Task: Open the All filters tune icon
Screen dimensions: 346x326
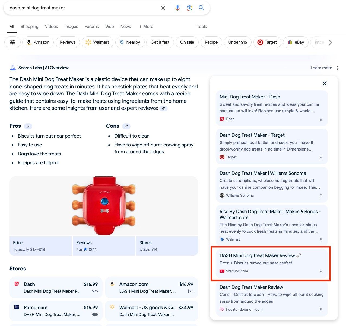Action: [12, 42]
